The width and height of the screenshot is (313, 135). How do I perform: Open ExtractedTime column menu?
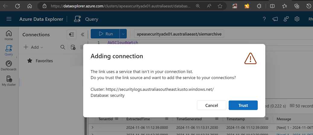pyautogui.click(x=167, y=119)
